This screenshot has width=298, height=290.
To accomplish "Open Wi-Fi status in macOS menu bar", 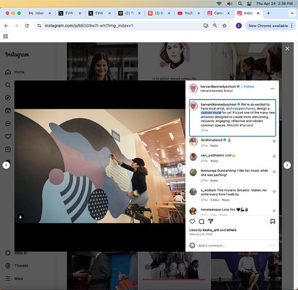I will (219, 4).
